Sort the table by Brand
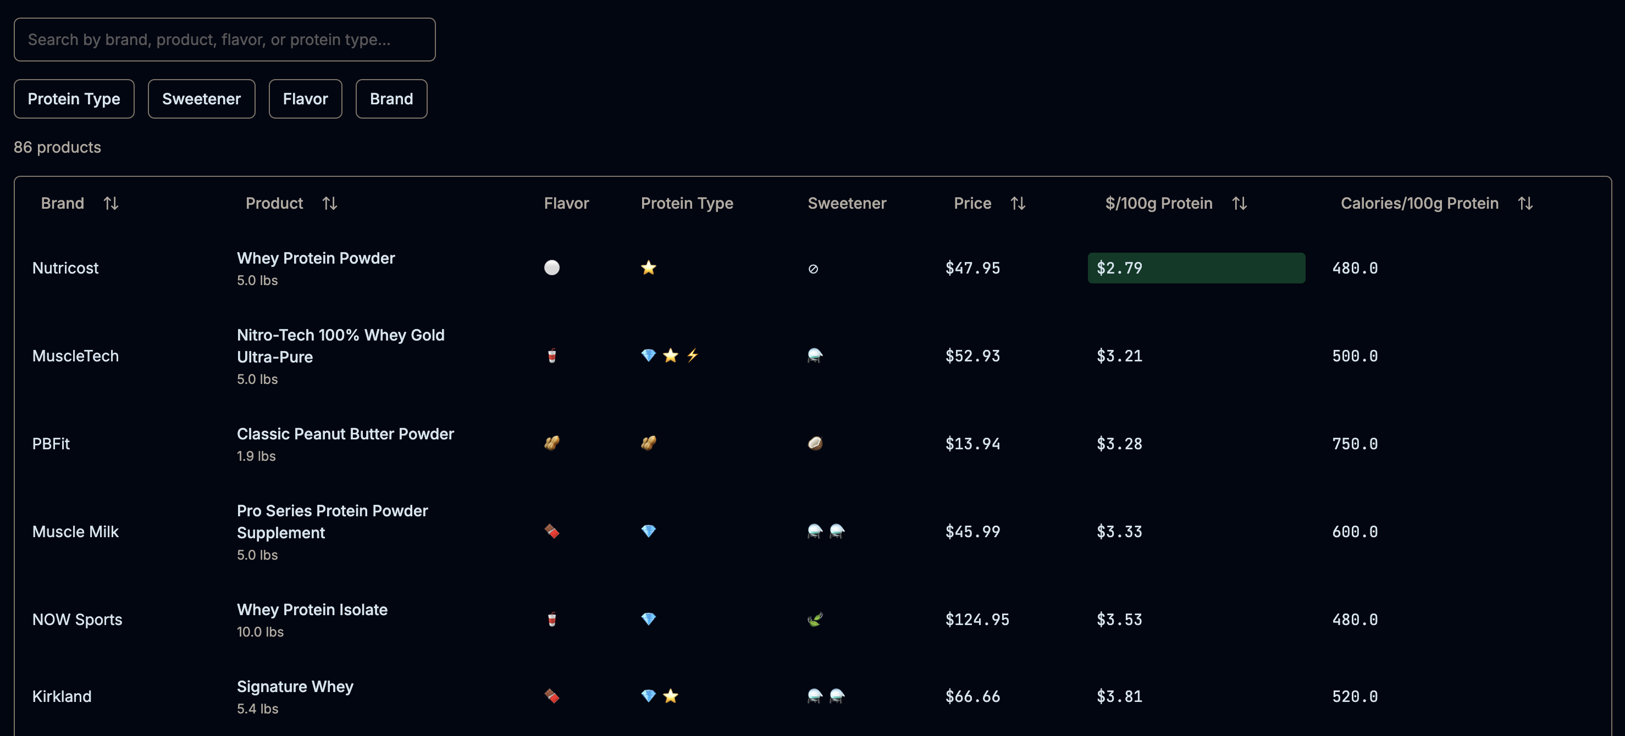 pyautogui.click(x=111, y=203)
